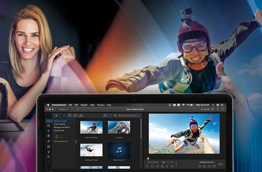The width and height of the screenshot is (262, 172).
Task: Click the Play button under preview
Action: click(x=148, y=166)
